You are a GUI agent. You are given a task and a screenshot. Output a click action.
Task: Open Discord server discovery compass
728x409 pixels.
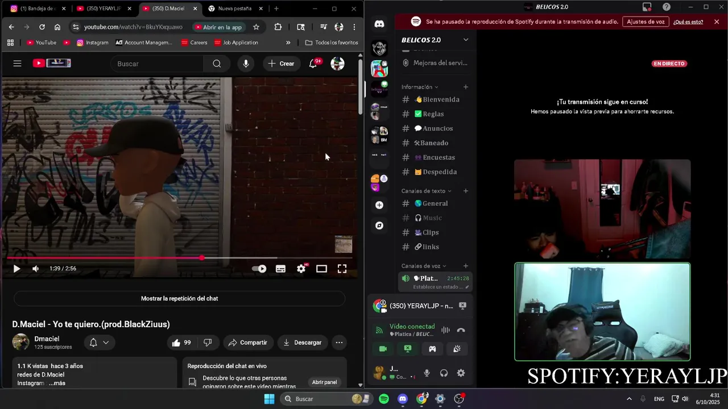(x=379, y=226)
